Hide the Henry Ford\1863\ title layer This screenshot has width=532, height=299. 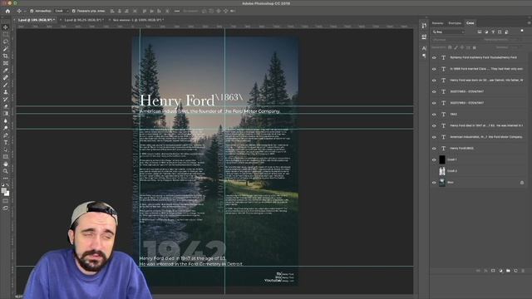pos(434,148)
